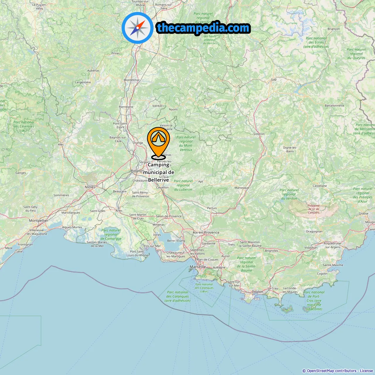The image size is (375, 375).
Task: Click the blue compass logo icon
Action: 137,28
